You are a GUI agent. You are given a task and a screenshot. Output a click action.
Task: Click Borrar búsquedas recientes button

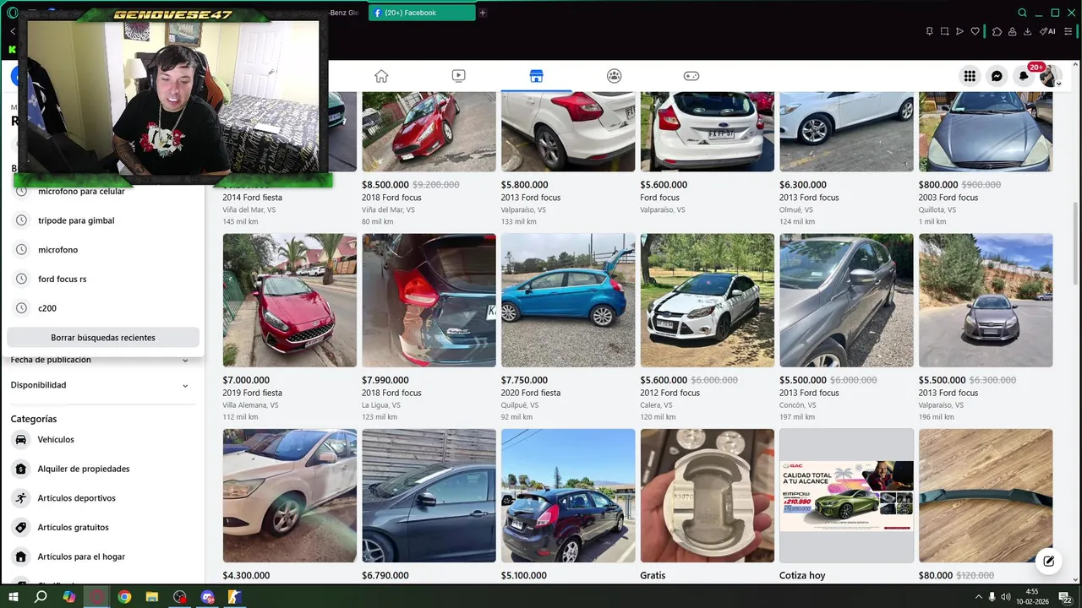point(103,338)
